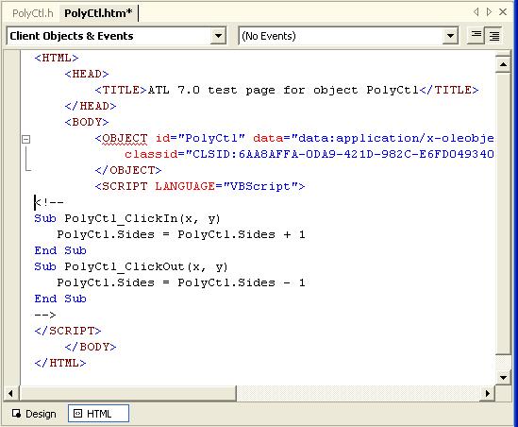Collapse the OBJECT tag outline block

click(26, 139)
